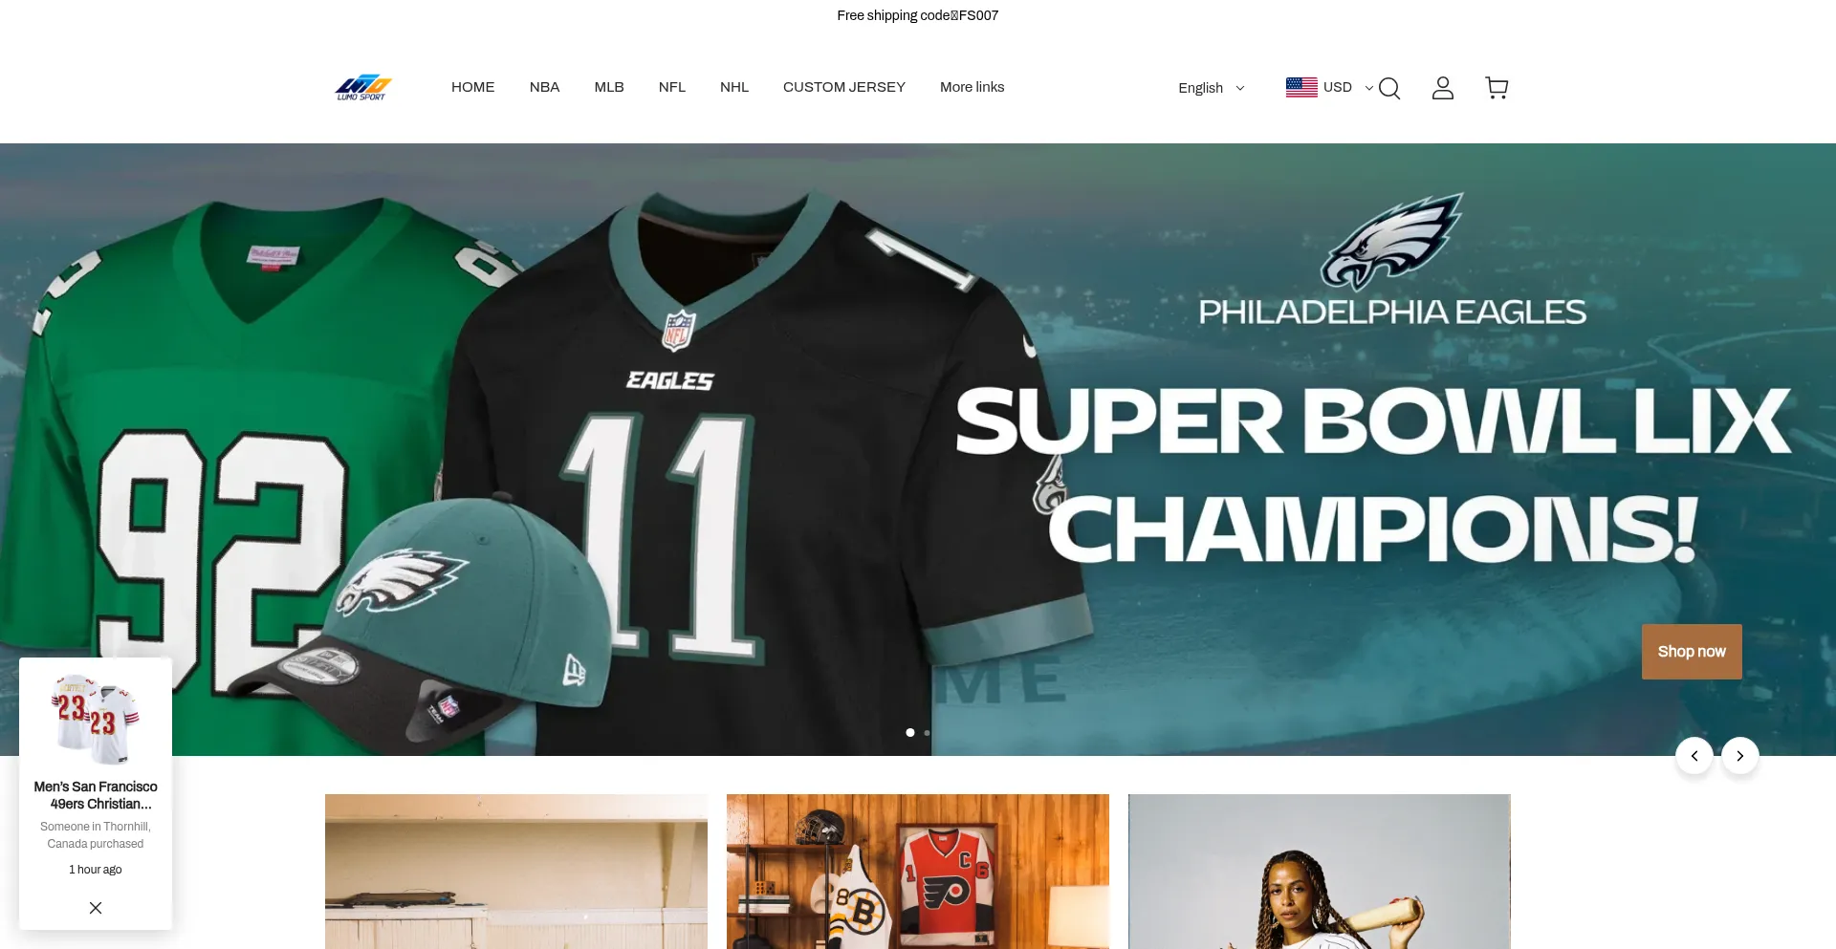The height and width of the screenshot is (949, 1836).
Task: Advance to next banner slide arrow
Action: click(1740, 756)
